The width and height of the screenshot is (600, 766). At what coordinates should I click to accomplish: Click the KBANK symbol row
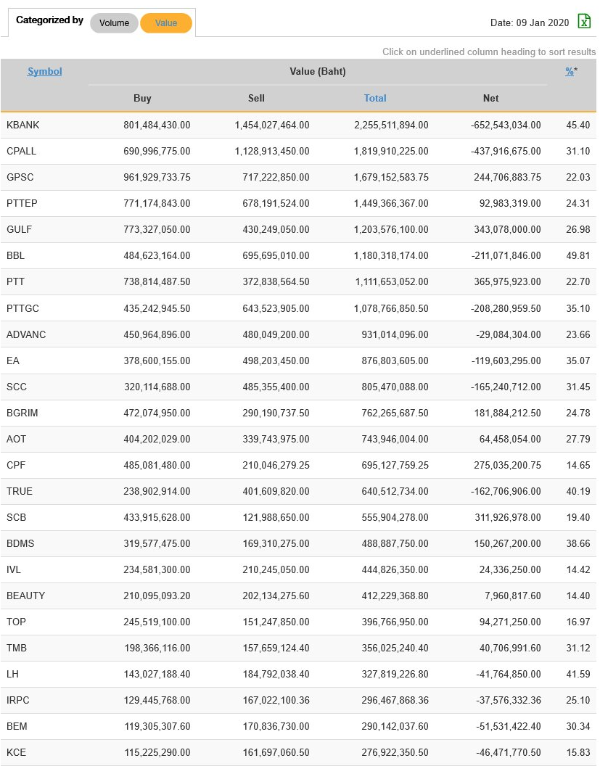click(x=23, y=125)
